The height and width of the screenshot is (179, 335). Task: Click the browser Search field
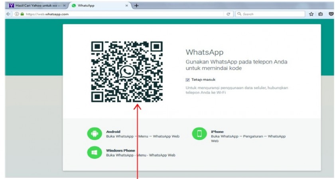[x=271, y=14]
